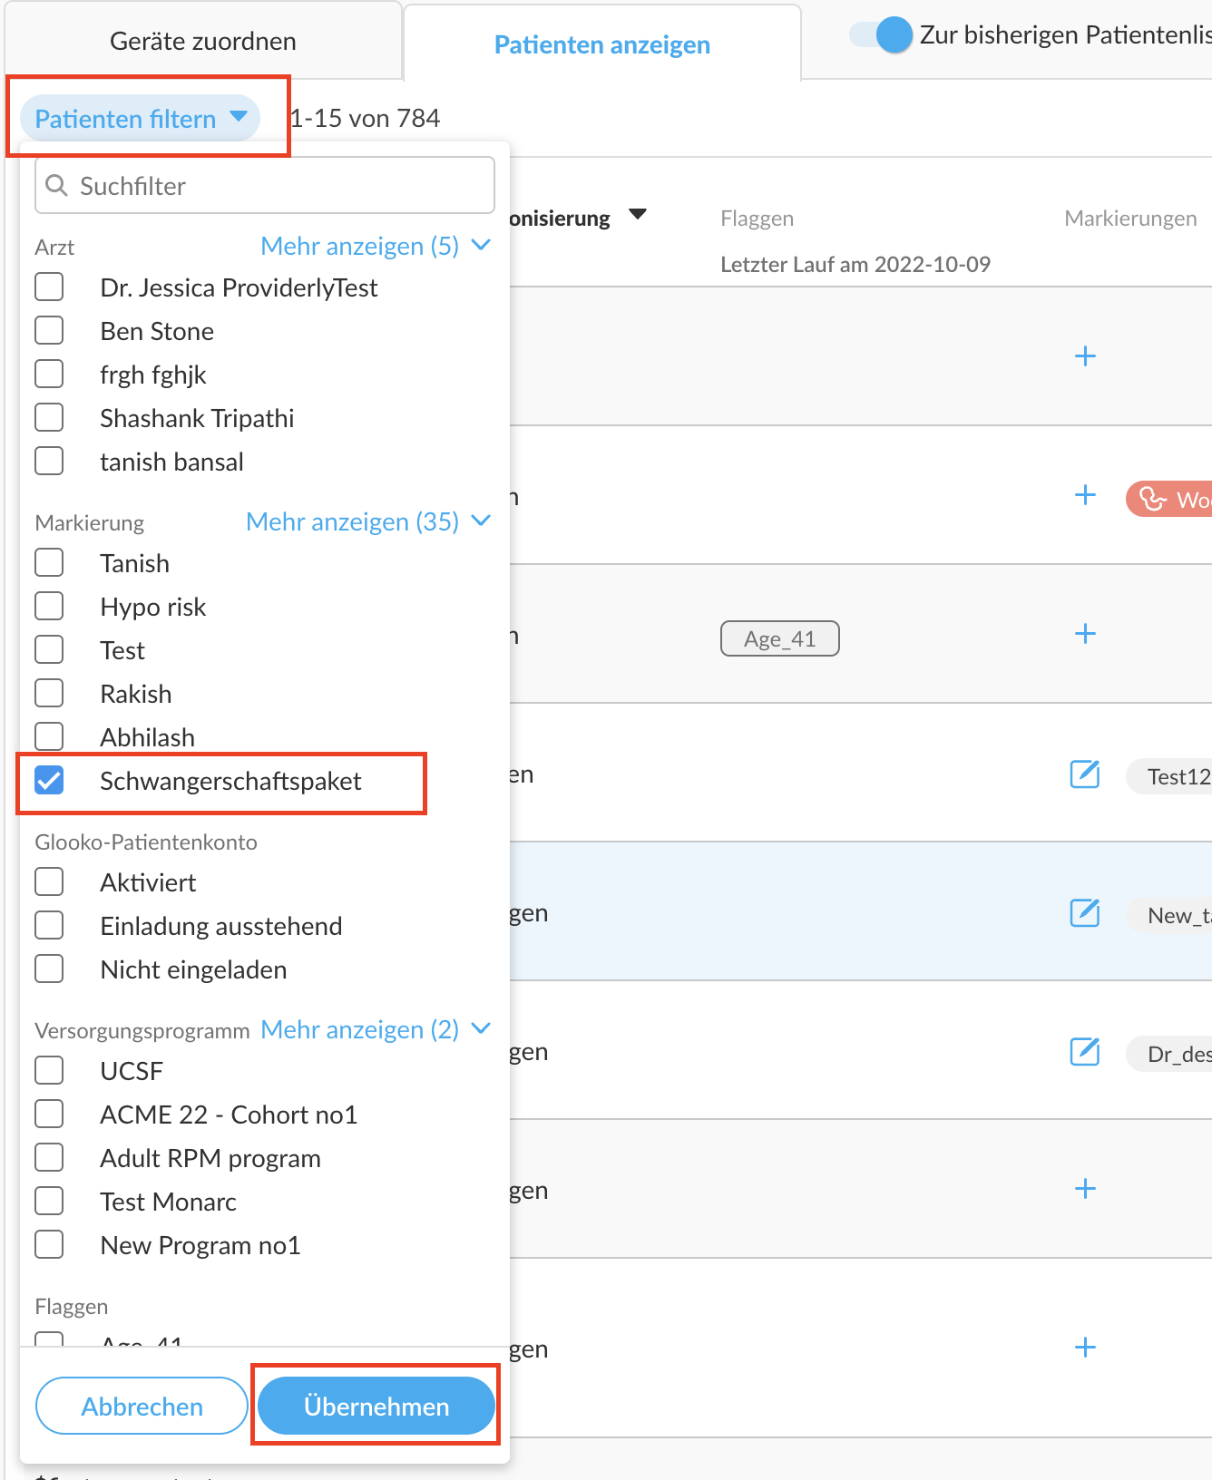Check the Aktiviert account filter

point(49,881)
